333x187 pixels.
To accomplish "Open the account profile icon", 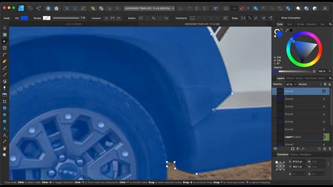I will click(325, 8).
